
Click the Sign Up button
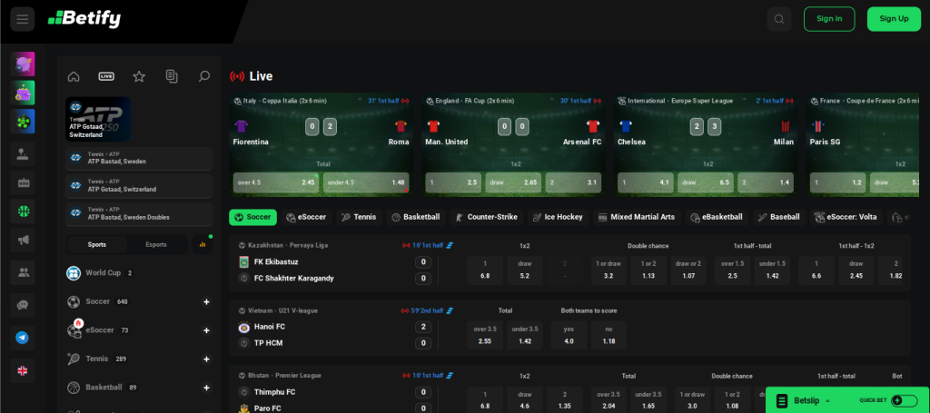click(x=894, y=19)
